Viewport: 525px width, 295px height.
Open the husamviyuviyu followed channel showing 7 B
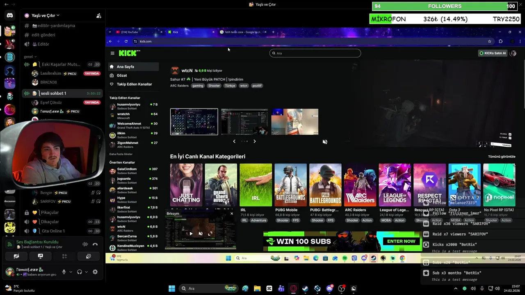134,106
